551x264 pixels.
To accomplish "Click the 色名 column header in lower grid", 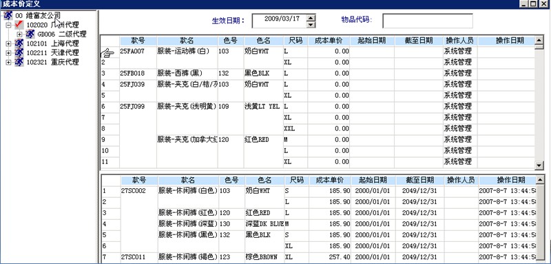I will point(264,181).
